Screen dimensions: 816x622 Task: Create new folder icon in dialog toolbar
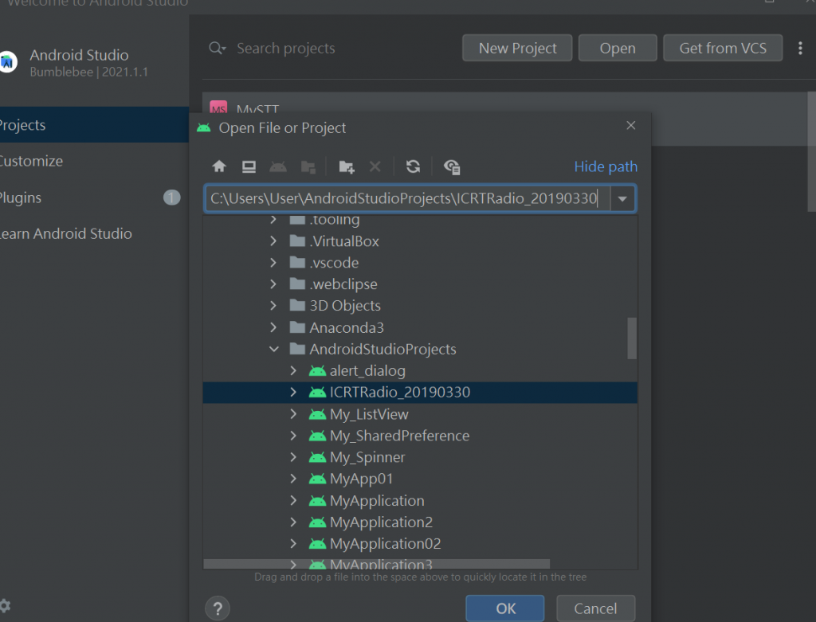(347, 166)
